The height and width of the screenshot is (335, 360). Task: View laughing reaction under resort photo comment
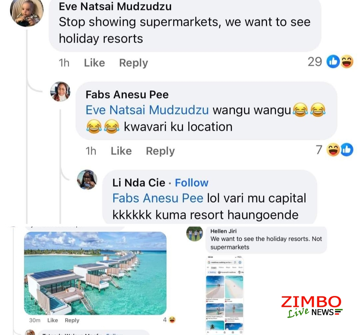pos(172,320)
